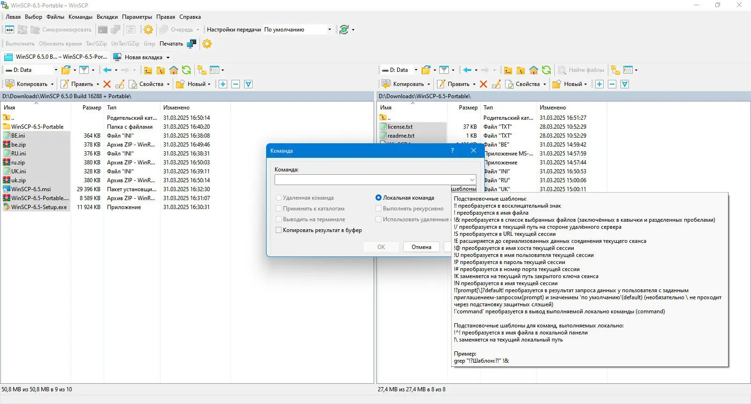Click the select files plus icon in the right panel
Viewport: 751px width, 404px height.
(x=599, y=84)
